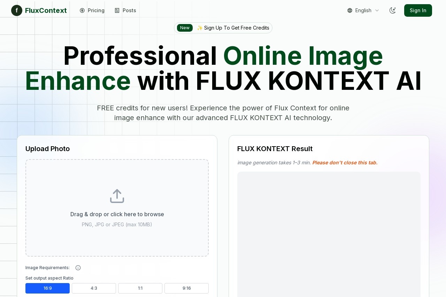Expand the English language dropdown chevron
This screenshot has width=446, height=297.
point(377,10)
